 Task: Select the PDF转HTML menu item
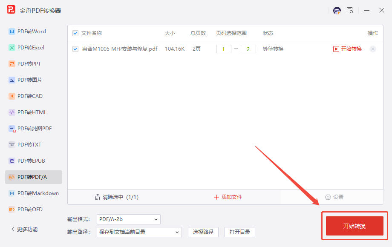click(34, 112)
